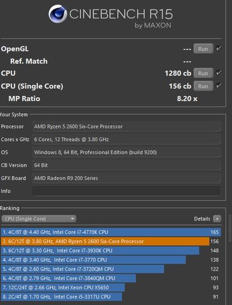Select the Intel Core i7-3930K ranking row
Screen dimensions: 232x305
pyautogui.click(x=111, y=250)
